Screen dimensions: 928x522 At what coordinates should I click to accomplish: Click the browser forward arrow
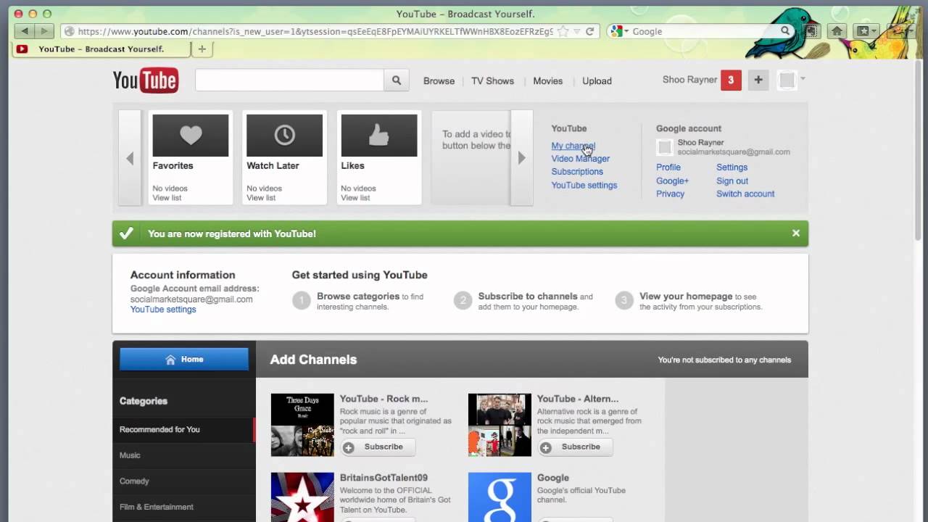[44, 31]
